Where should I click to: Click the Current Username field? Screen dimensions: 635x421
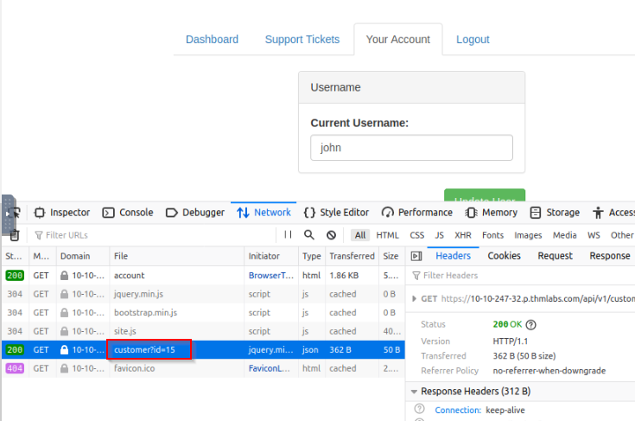click(411, 148)
